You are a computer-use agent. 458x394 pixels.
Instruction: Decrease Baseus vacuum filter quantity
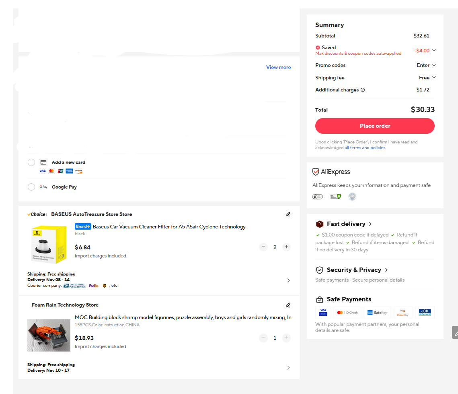click(263, 247)
